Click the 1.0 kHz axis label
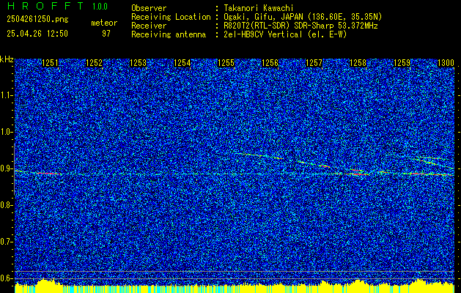The width and height of the screenshot is (461, 293). [6, 133]
